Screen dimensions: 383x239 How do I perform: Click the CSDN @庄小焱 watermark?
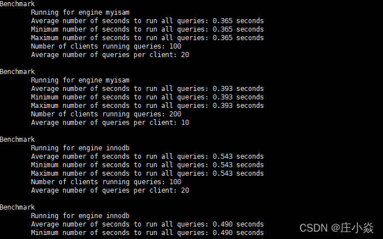[x=336, y=228]
